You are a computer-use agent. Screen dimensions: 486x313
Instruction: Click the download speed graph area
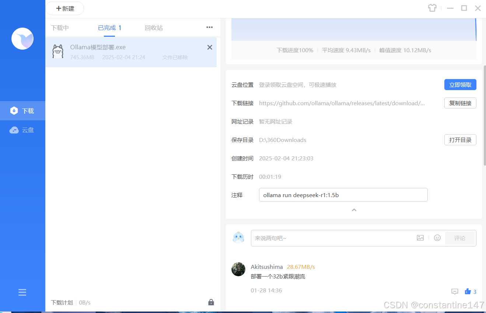click(354, 29)
